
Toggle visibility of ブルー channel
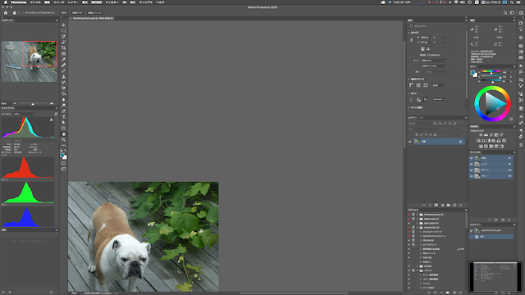(472, 176)
